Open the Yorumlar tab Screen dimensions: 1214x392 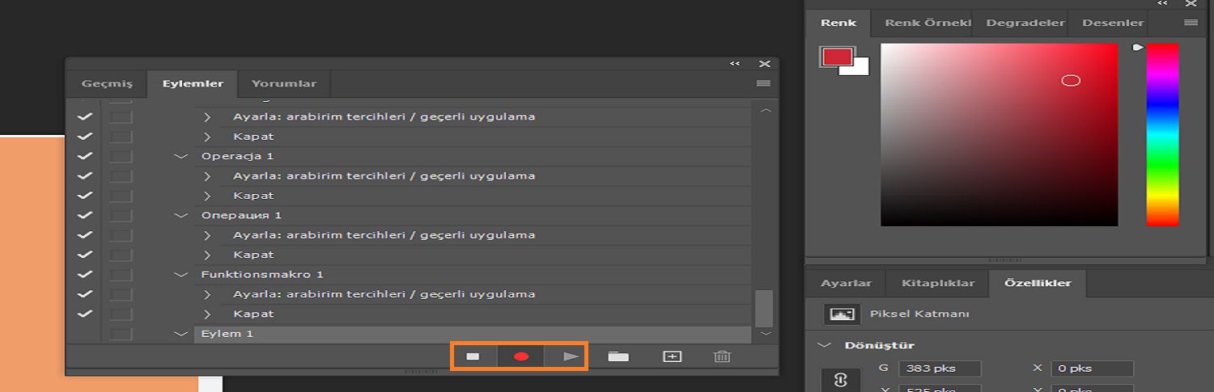pos(284,84)
